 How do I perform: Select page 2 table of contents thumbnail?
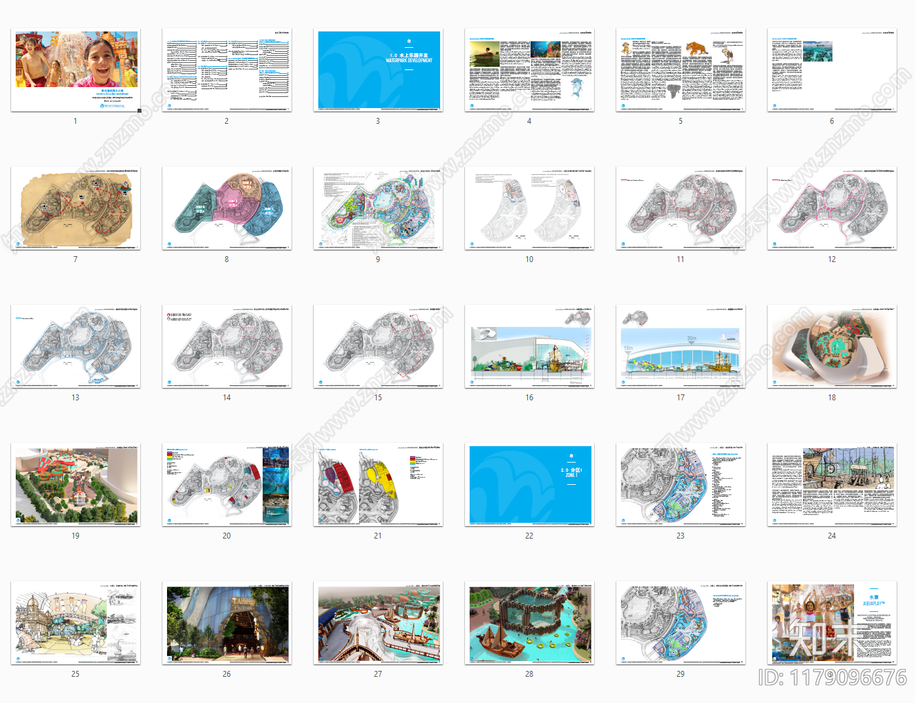coord(227,70)
